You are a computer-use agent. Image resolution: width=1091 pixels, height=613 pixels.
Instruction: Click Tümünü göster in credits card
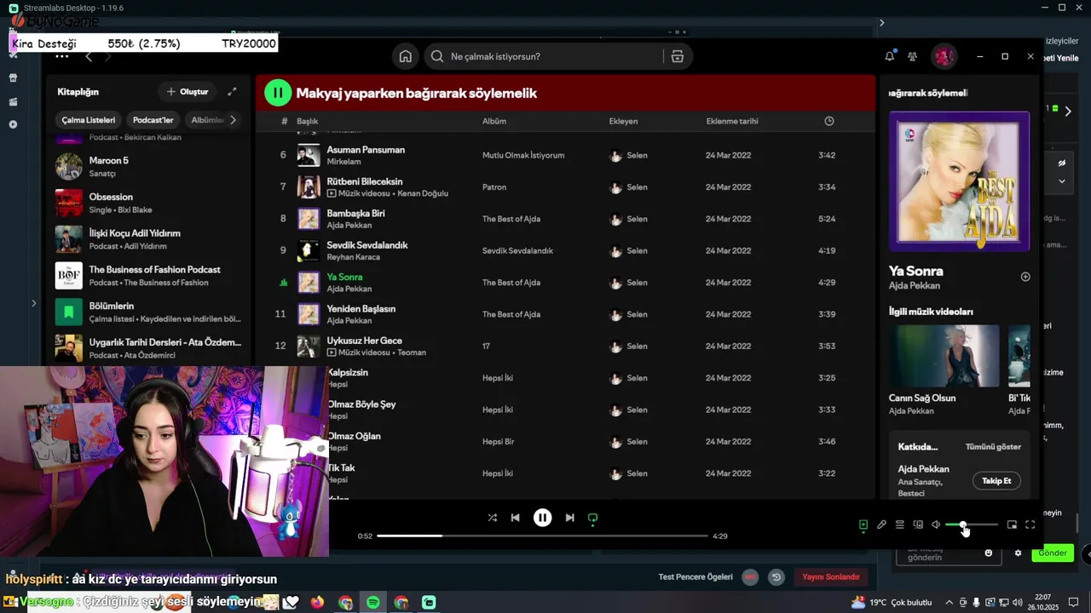[x=993, y=446]
